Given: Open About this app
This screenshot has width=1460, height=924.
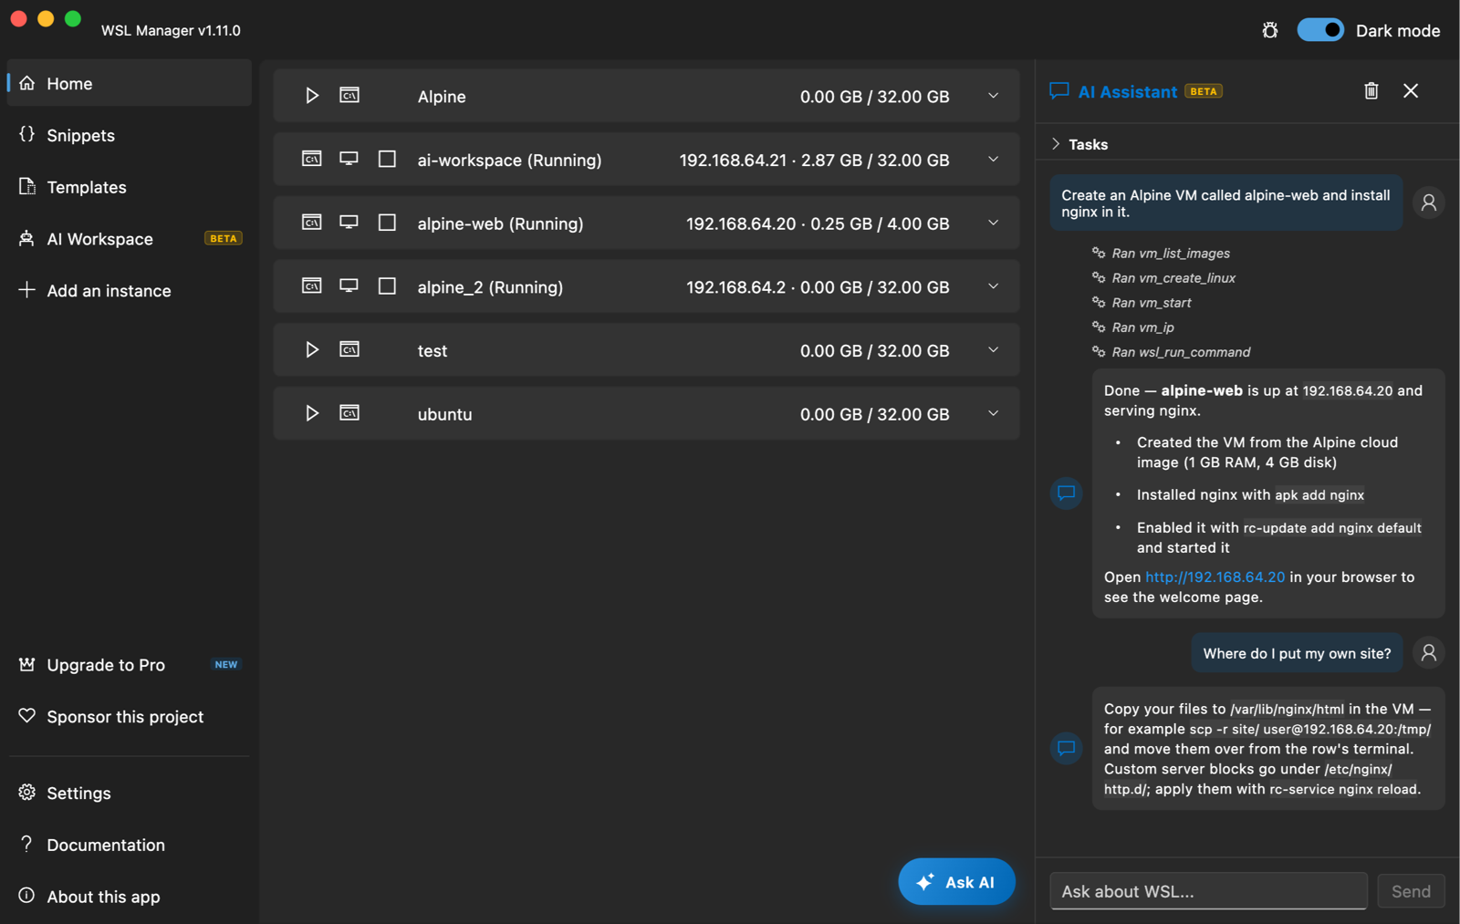Looking at the screenshot, I should click(129, 897).
